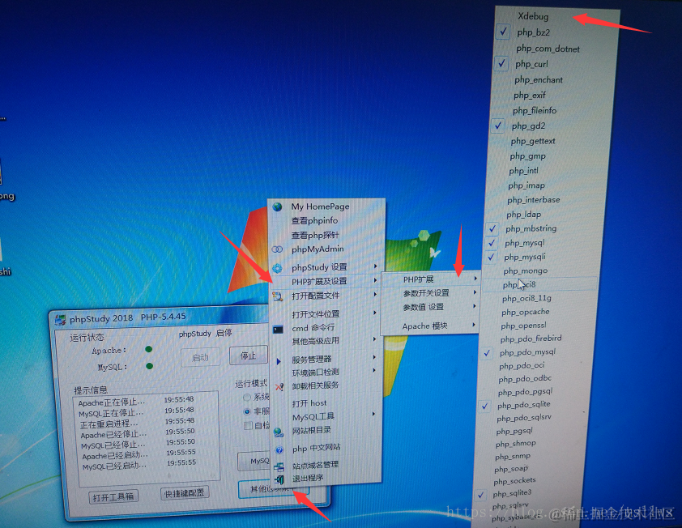This screenshot has width=682, height=528.
Task: Enable the php_pgsql extension
Action: tap(514, 432)
